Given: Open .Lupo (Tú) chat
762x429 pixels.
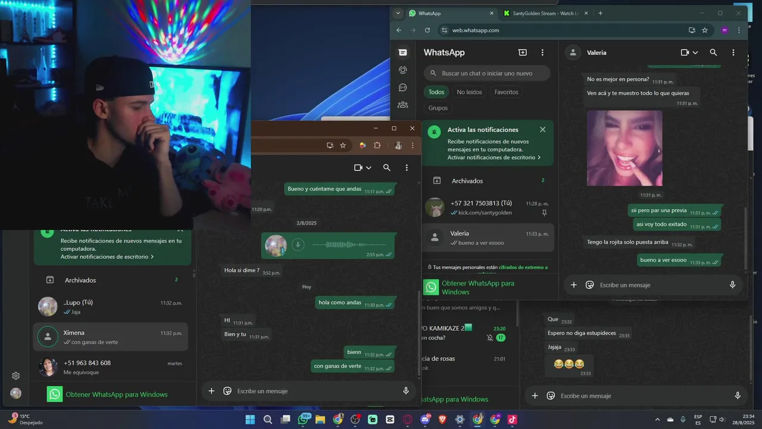Looking at the screenshot, I should (111, 307).
